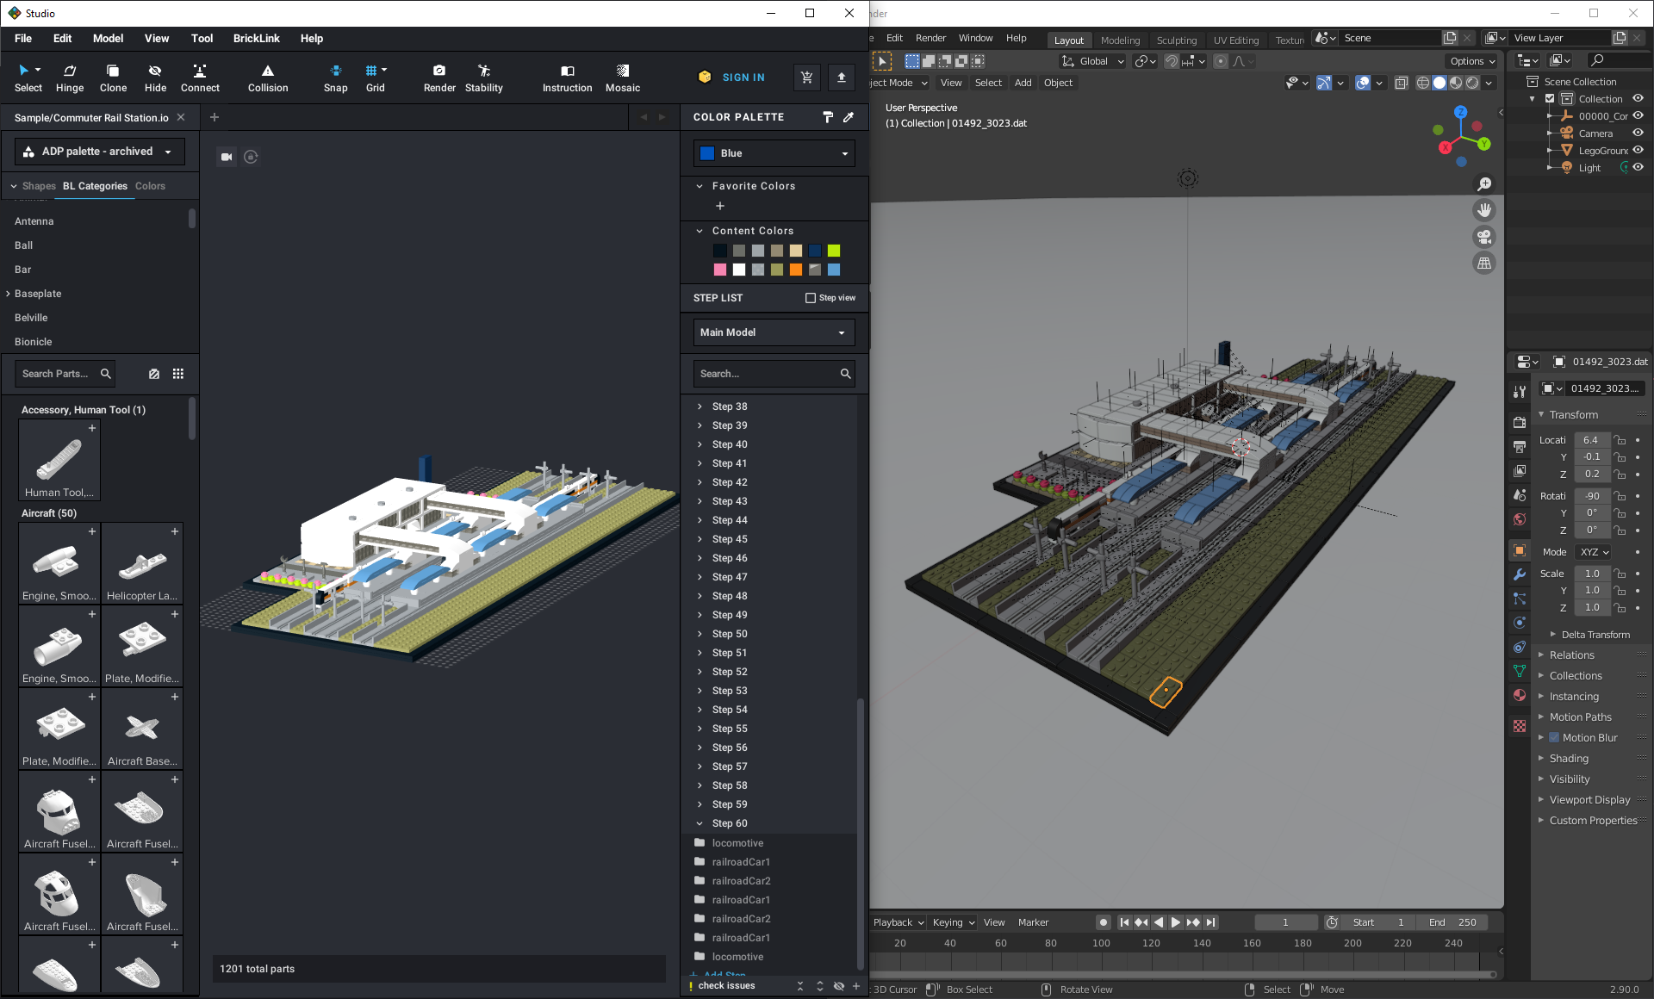
Task: Expand Step 60 in step list
Action: tap(700, 823)
